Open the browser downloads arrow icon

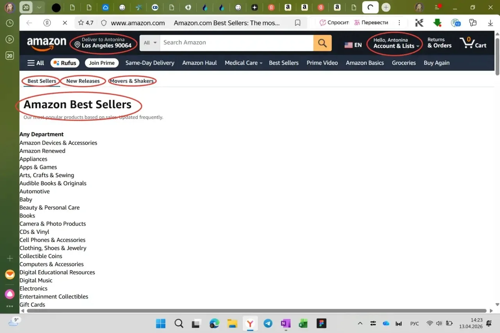click(491, 23)
